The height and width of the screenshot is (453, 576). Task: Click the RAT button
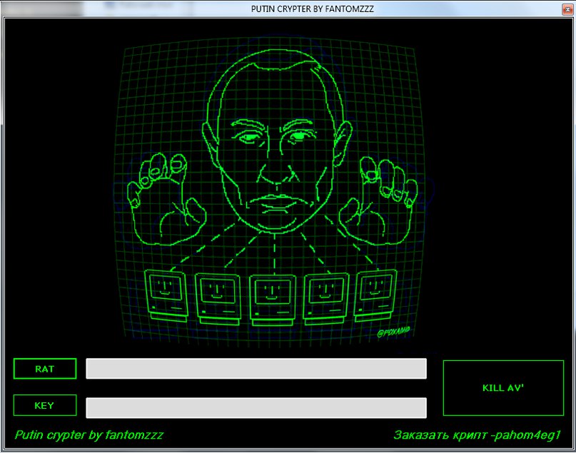click(44, 369)
